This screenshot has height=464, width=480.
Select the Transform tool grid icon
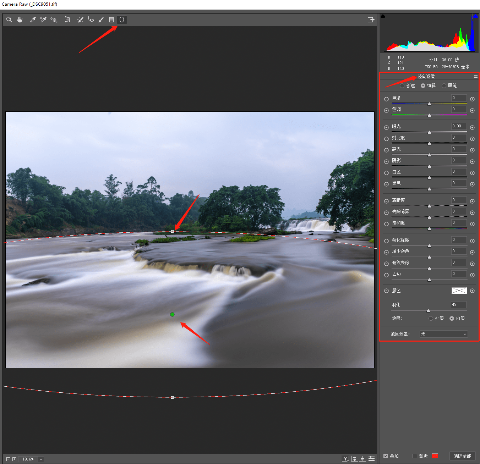click(67, 20)
